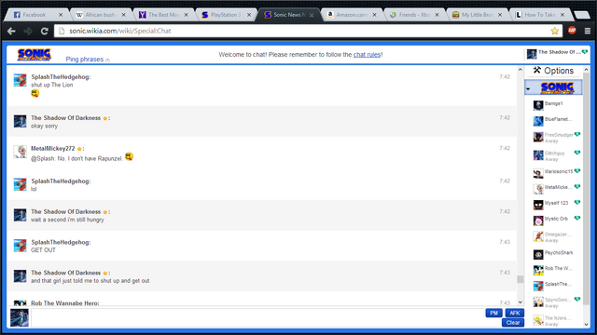597x335 pixels.
Task: Click the Ping phrases link
Action: 85,60
